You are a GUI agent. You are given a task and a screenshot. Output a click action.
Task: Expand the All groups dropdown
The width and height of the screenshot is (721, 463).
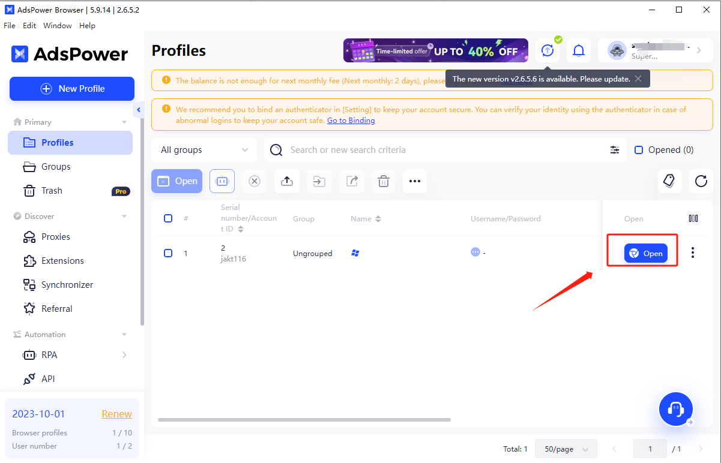pos(204,150)
